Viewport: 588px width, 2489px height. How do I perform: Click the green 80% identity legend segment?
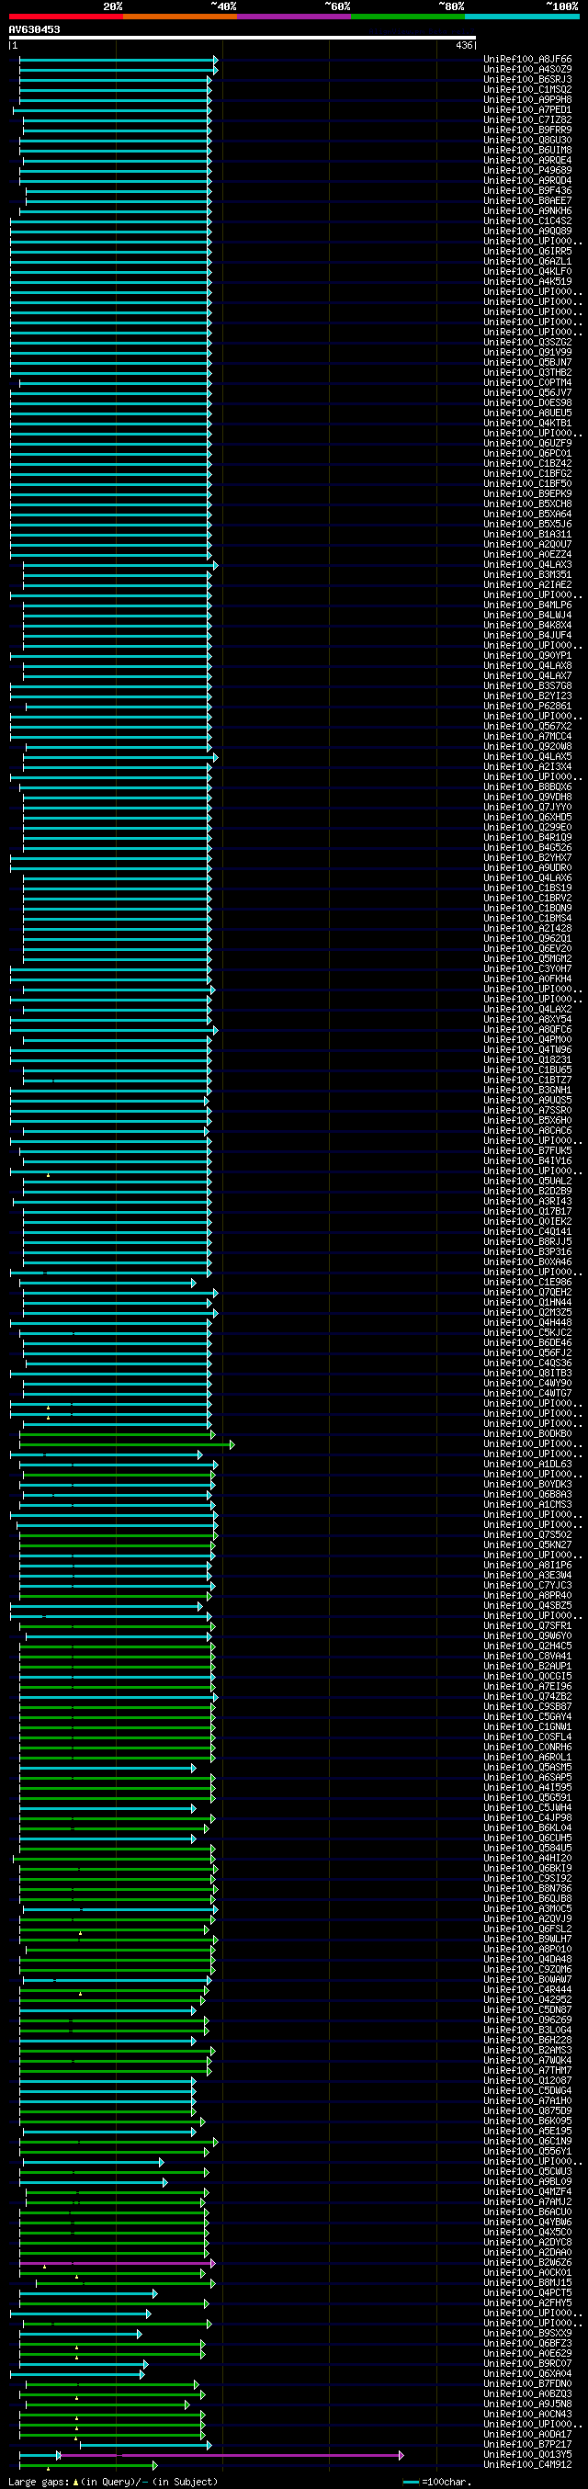coord(407,17)
